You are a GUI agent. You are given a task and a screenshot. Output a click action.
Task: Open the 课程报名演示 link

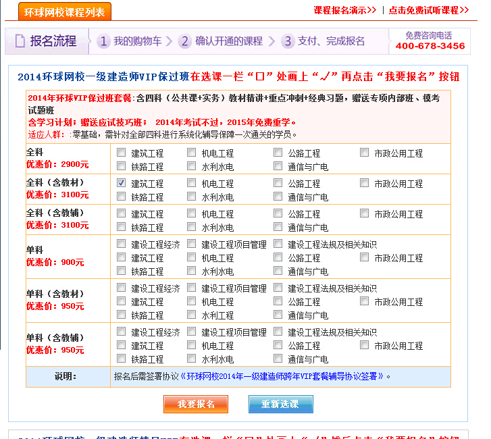tap(344, 10)
